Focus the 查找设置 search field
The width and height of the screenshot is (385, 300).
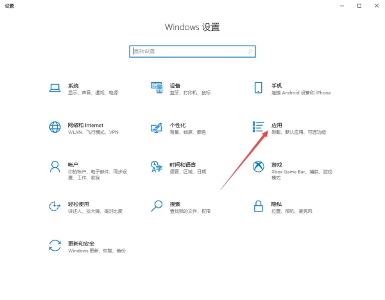pyautogui.click(x=193, y=51)
